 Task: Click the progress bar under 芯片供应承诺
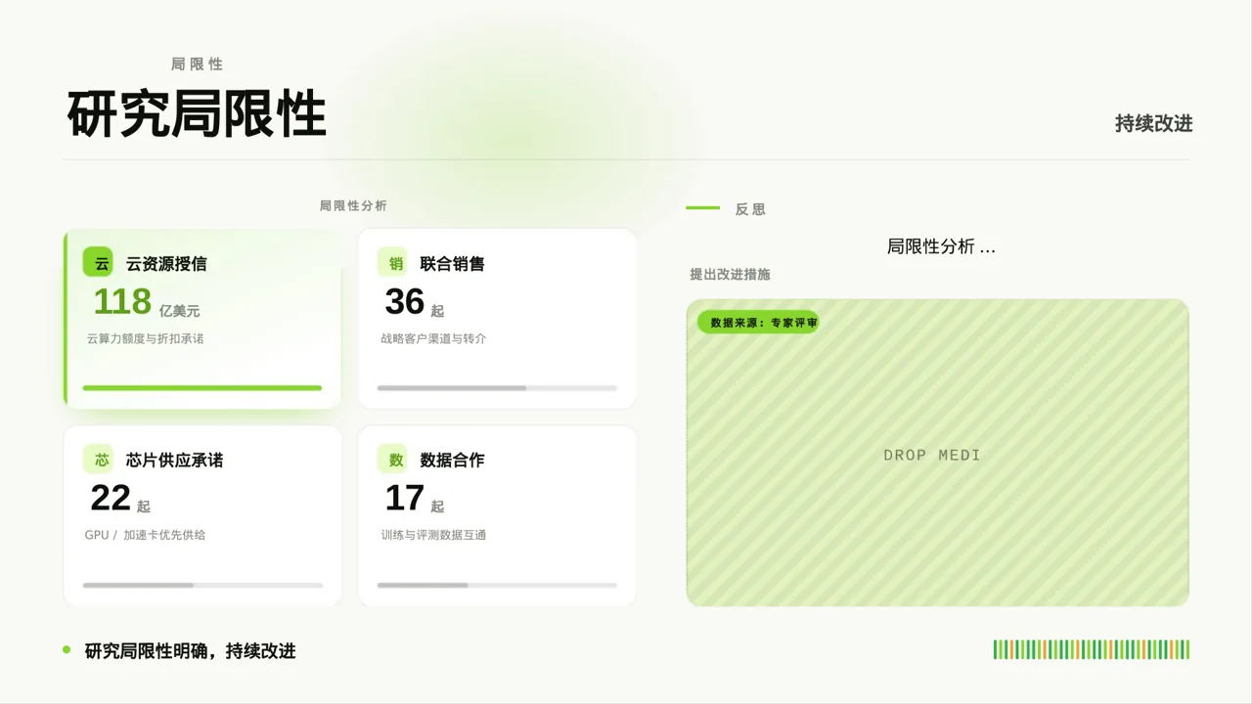coord(202,585)
